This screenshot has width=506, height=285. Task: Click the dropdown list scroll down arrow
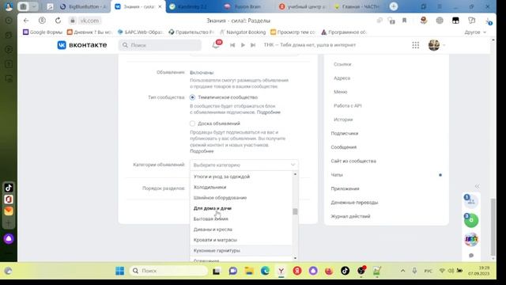coord(295,258)
